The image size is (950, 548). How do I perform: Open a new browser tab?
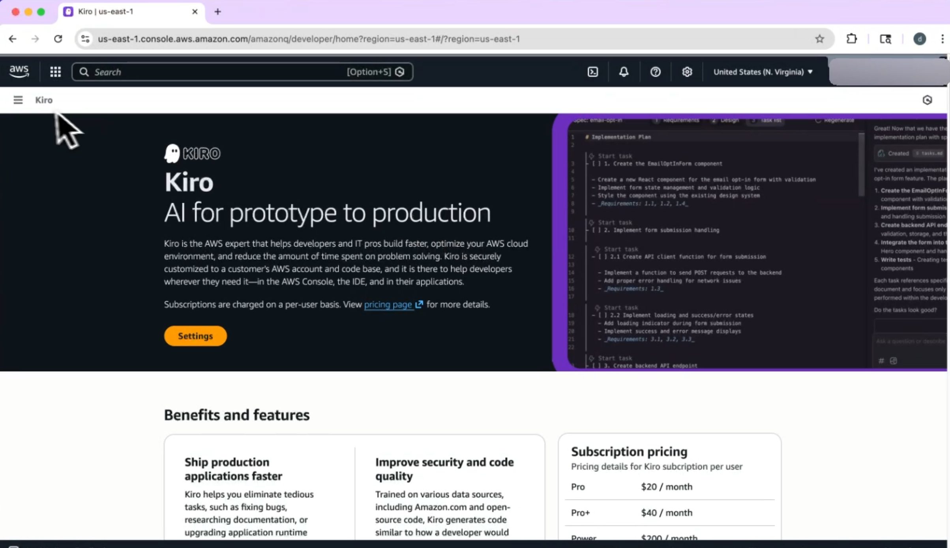[217, 12]
